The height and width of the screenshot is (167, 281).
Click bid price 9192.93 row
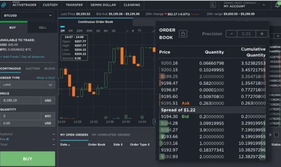212,157
